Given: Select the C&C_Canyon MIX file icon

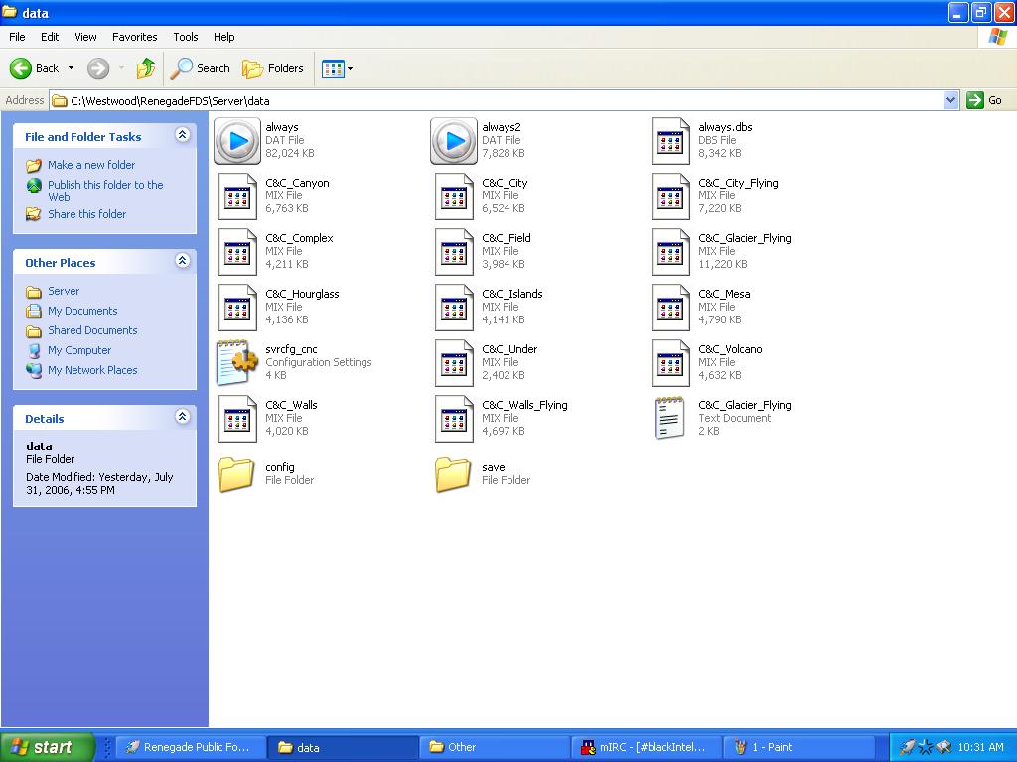Looking at the screenshot, I should [237, 196].
